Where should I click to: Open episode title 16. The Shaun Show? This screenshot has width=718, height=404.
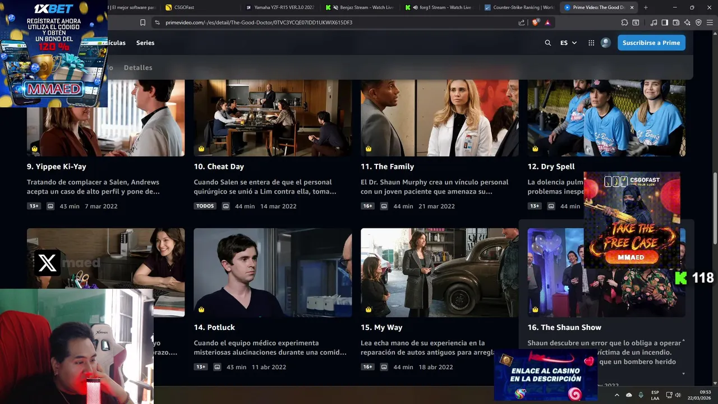(564, 327)
